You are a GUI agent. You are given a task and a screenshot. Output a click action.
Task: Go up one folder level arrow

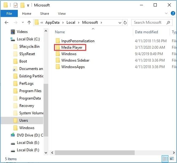(x=29, y=22)
